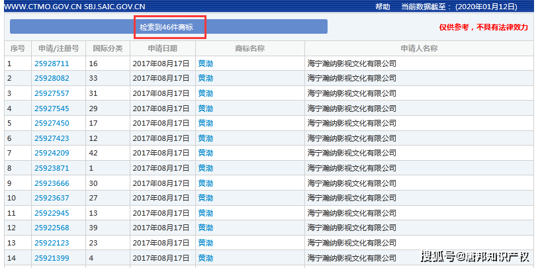
Task: Open 黄渤 trademark for class 12 row
Action: [206, 138]
